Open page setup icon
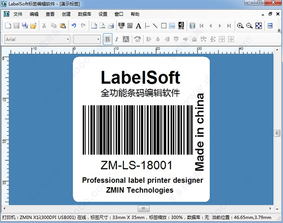Image resolution: width=283 pixels, height=223 pixels. [x=94, y=25]
